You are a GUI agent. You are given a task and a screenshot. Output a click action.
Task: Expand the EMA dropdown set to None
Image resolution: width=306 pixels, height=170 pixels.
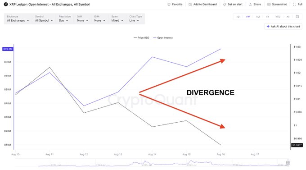[x=100, y=19]
